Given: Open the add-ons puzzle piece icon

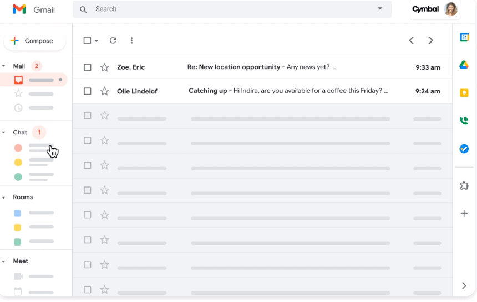Looking at the screenshot, I should [464, 185].
